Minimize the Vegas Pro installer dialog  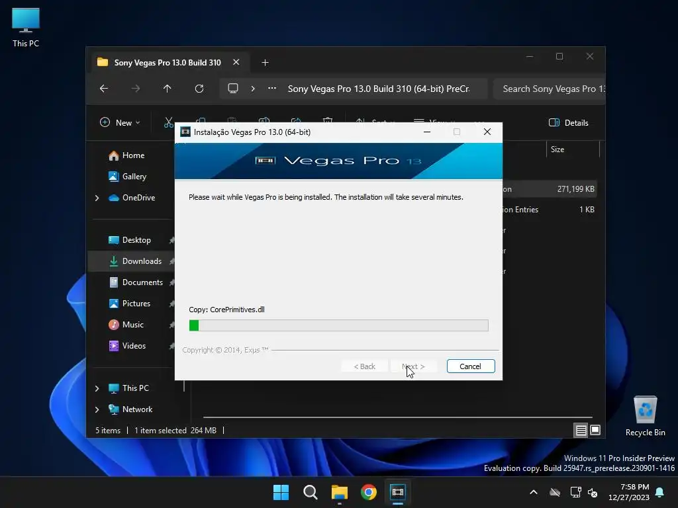point(427,132)
